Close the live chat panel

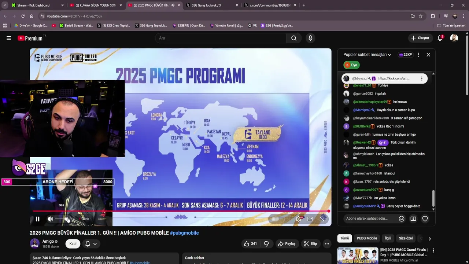428,55
